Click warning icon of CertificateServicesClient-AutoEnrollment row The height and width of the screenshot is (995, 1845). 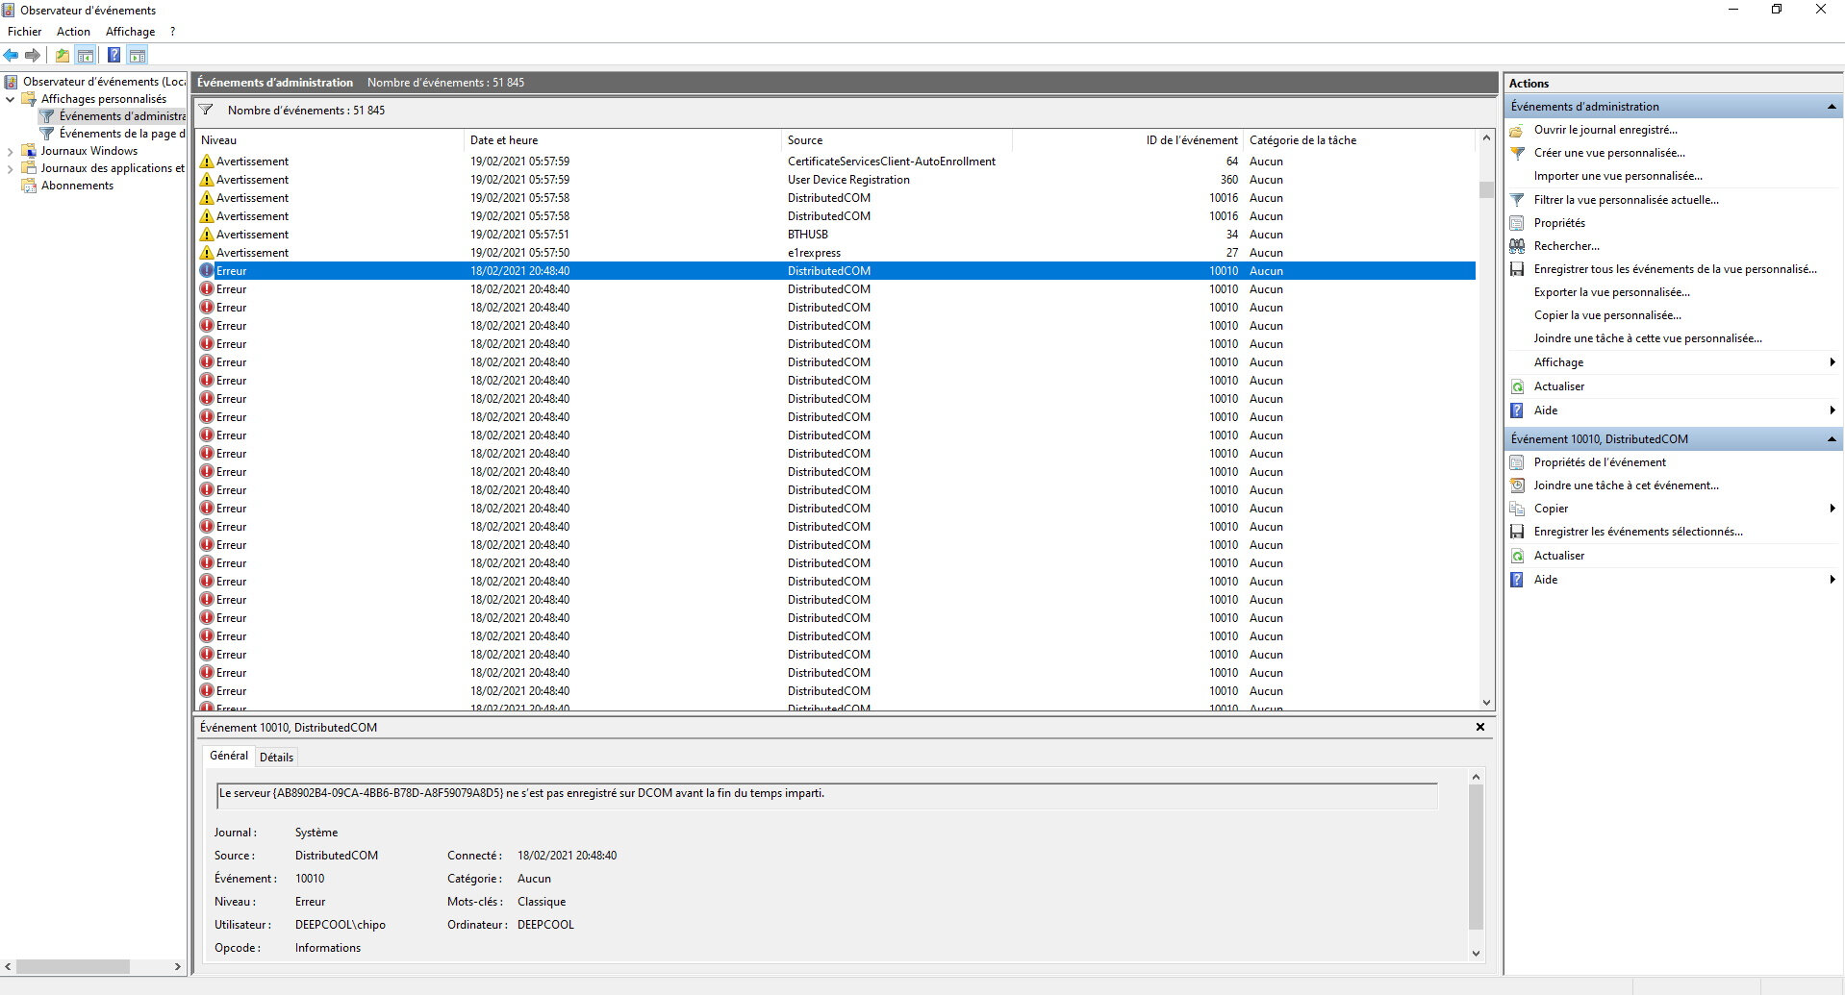[x=207, y=162]
